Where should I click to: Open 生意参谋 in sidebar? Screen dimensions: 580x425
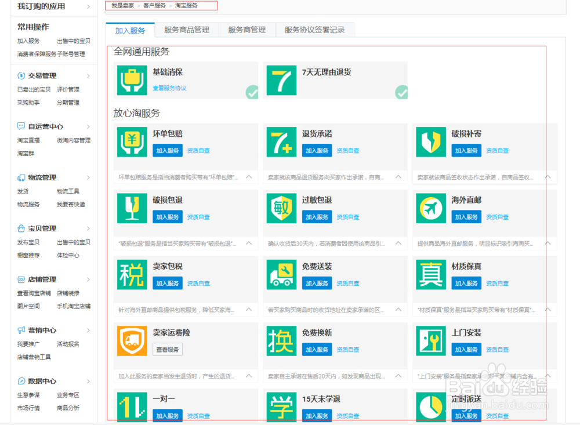(28, 395)
